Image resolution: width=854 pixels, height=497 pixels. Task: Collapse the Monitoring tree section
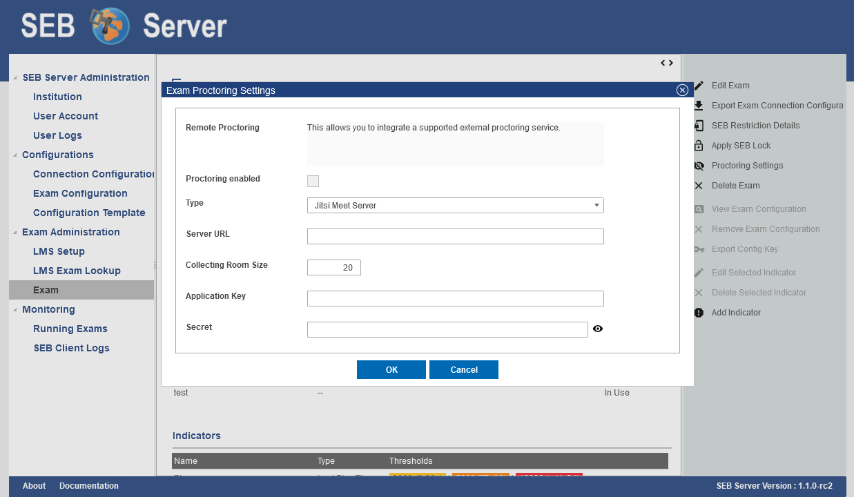[x=15, y=310]
